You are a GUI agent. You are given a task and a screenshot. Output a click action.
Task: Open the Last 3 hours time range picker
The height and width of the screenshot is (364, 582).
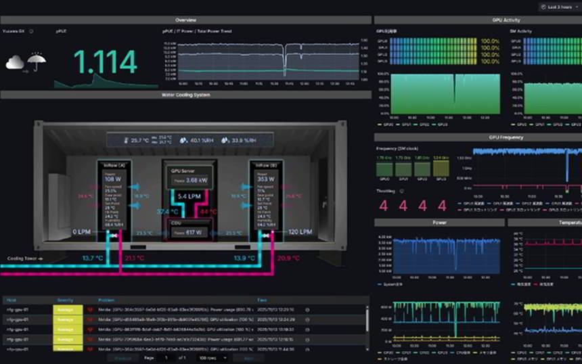pos(558,7)
